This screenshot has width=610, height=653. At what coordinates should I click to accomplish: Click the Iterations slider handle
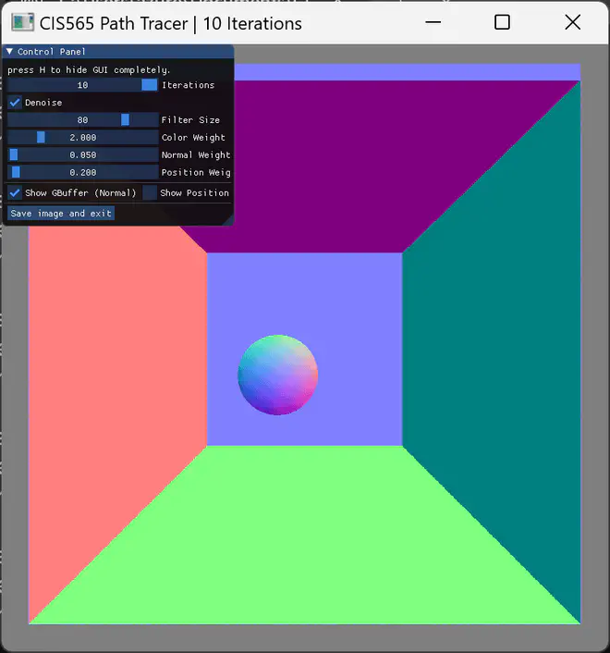coord(149,85)
